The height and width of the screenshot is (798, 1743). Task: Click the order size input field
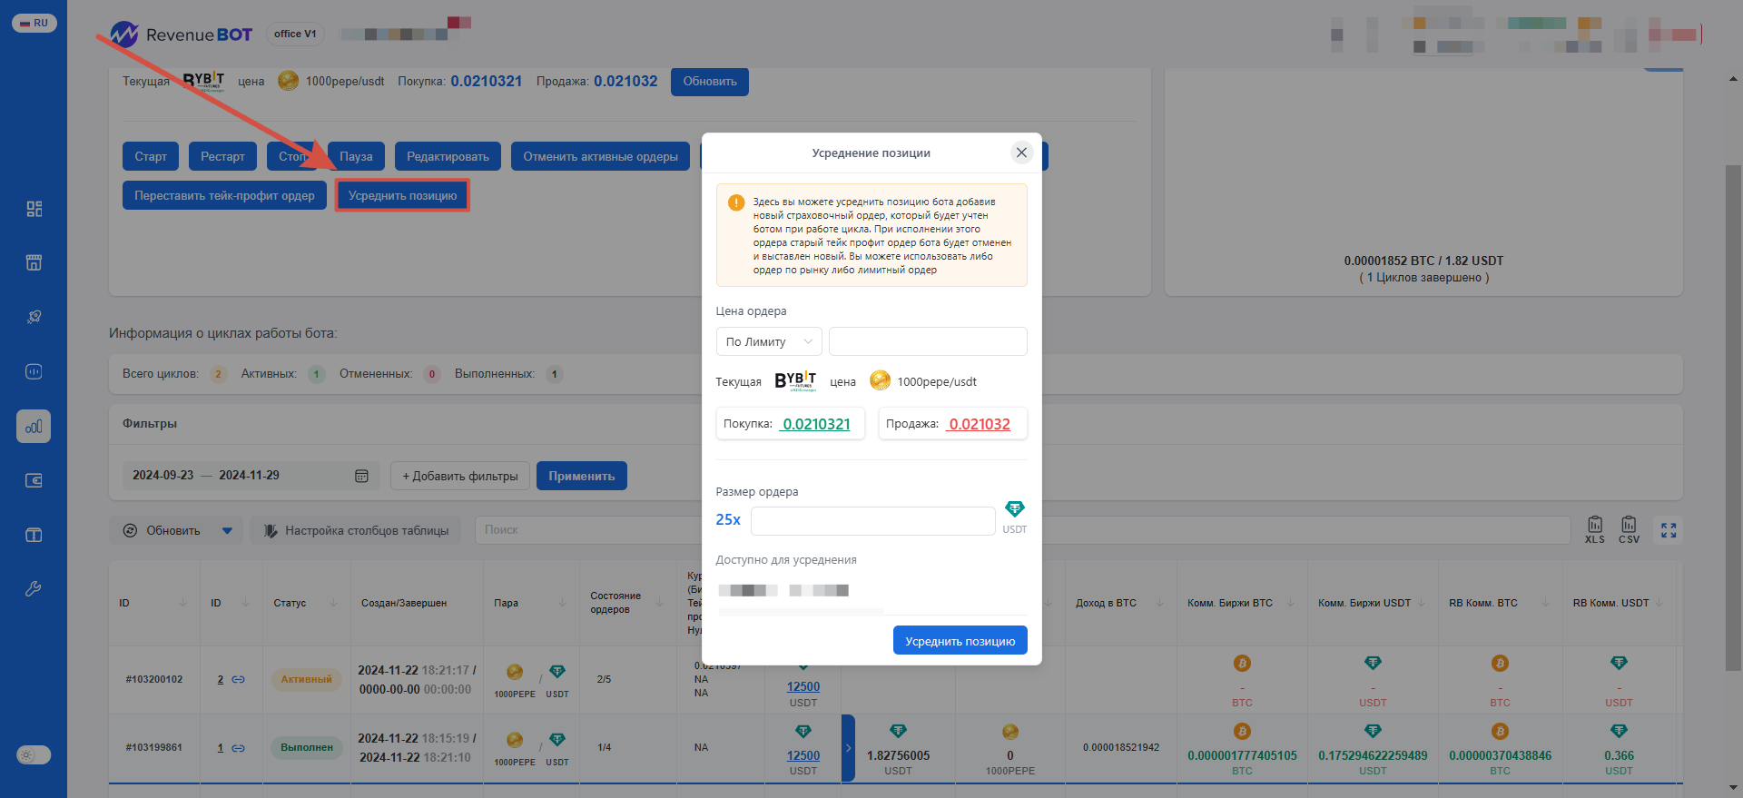pyautogui.click(x=873, y=521)
